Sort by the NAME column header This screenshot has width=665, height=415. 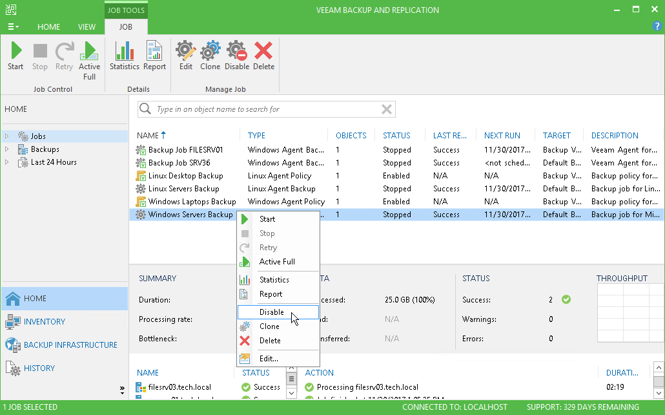[148, 136]
